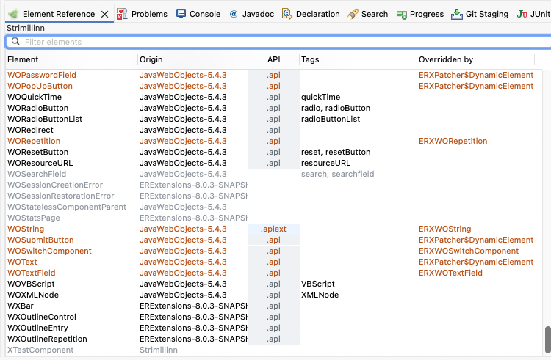
Task: Click the Declaration tab icon
Action: click(x=287, y=14)
